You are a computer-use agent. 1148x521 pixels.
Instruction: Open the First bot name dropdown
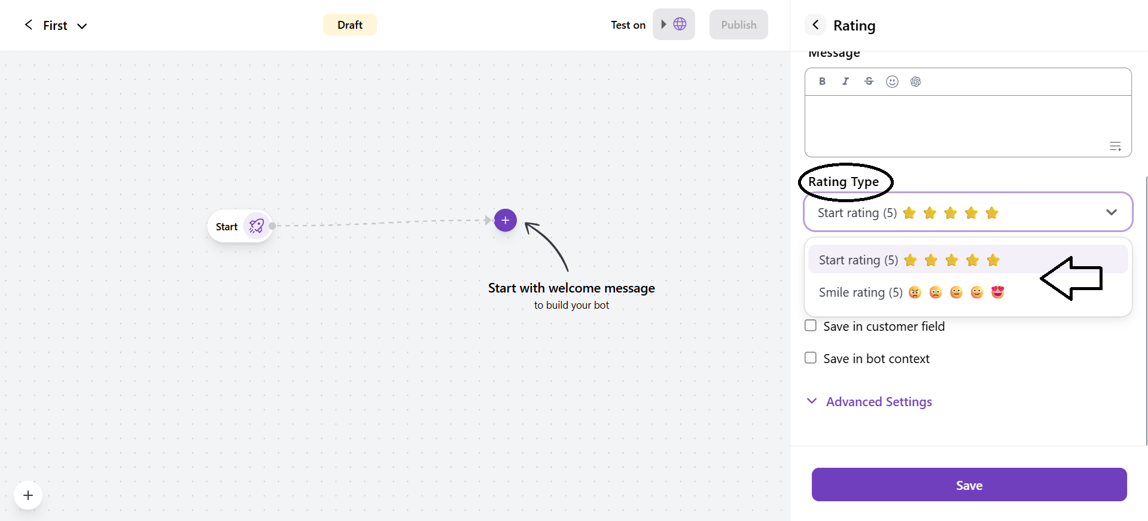pyautogui.click(x=82, y=26)
